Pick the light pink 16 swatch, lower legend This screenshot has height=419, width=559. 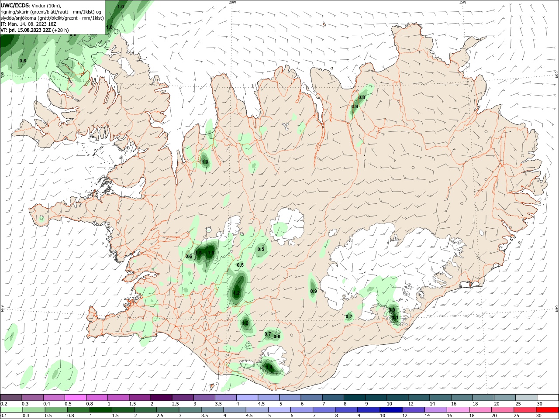point(458,410)
